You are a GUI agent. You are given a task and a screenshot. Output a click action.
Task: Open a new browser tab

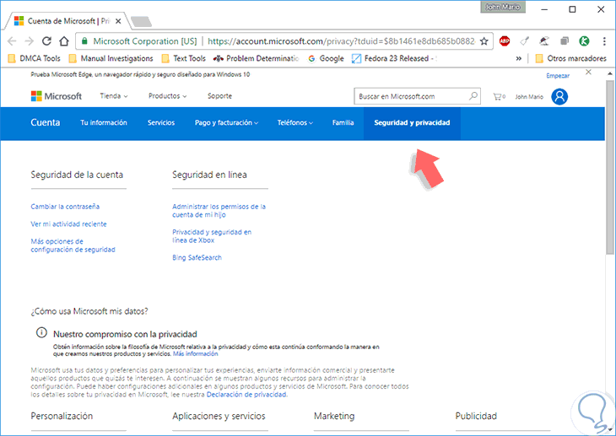[141, 22]
